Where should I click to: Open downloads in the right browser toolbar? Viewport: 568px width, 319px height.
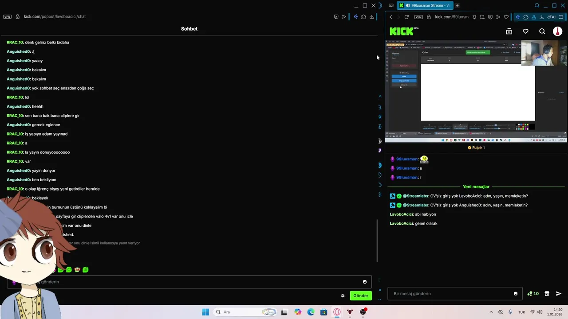(x=542, y=17)
